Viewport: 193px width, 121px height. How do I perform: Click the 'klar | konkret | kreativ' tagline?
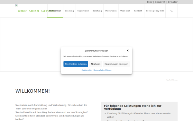[162, 2]
